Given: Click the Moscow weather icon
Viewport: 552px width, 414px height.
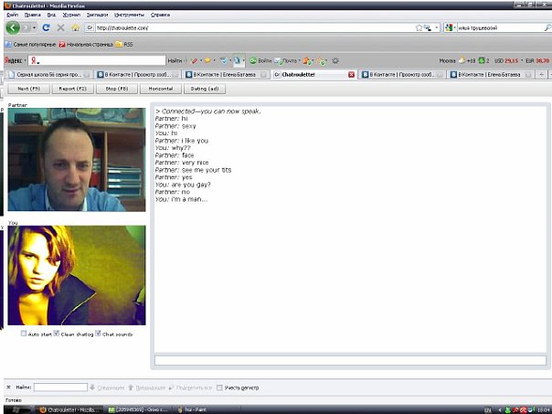Looking at the screenshot, I should tap(462, 61).
